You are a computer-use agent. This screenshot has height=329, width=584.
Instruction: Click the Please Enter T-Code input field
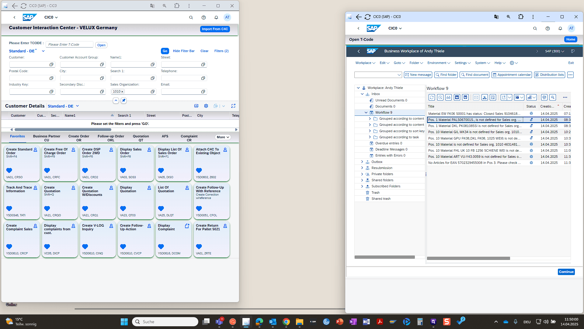coord(69,44)
